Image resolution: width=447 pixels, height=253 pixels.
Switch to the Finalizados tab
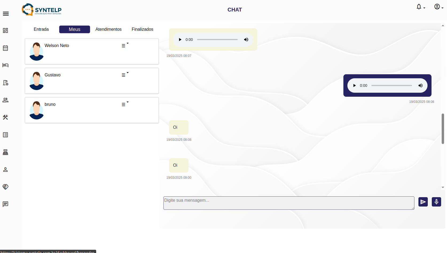click(x=142, y=29)
